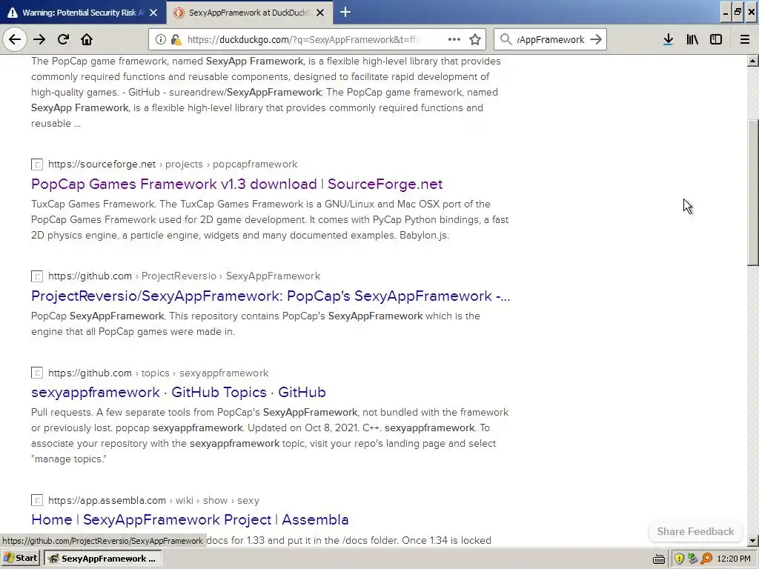
Task: Reload the current page
Action: coord(64,39)
